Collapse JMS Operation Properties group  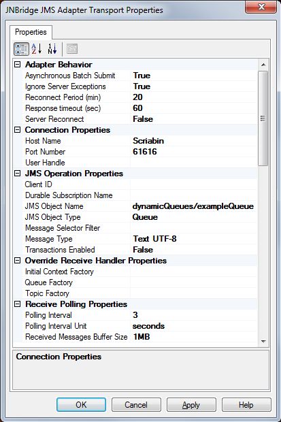18,174
